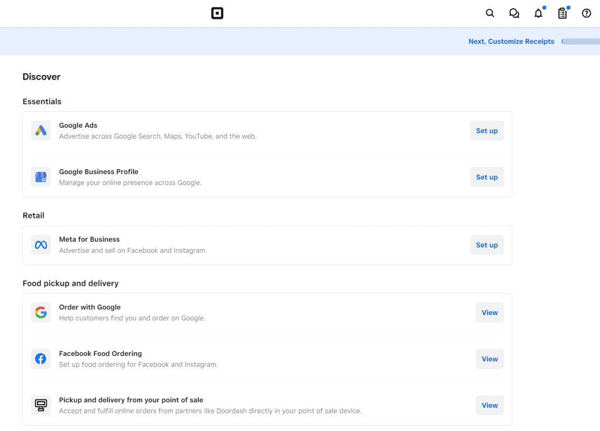This screenshot has width=600, height=431.
Task: Click the Order with Google icon
Action: (x=41, y=313)
